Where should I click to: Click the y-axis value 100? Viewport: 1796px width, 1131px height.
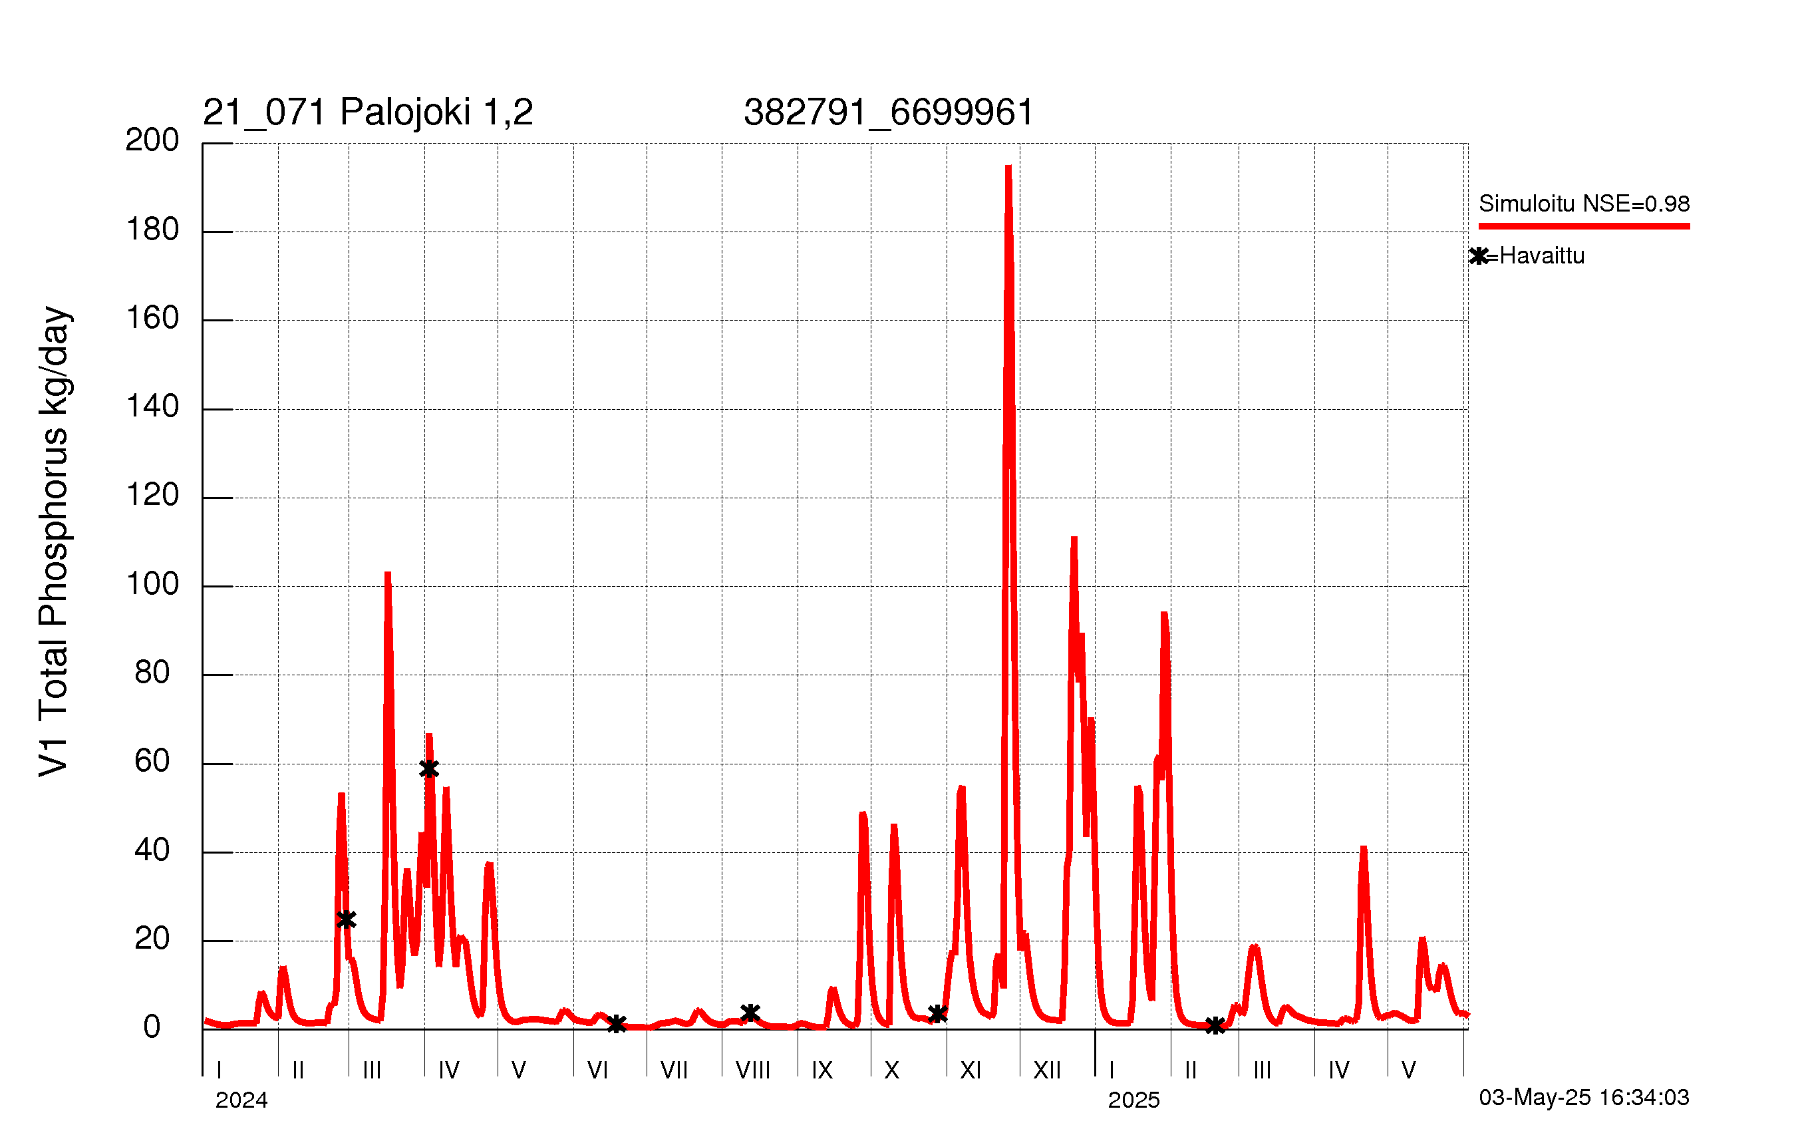click(152, 583)
